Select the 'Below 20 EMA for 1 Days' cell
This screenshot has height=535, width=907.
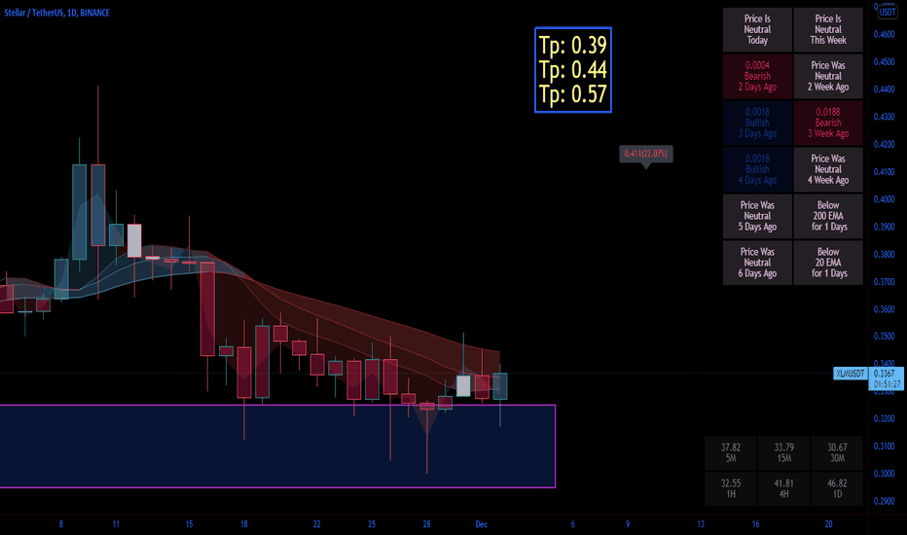click(828, 263)
